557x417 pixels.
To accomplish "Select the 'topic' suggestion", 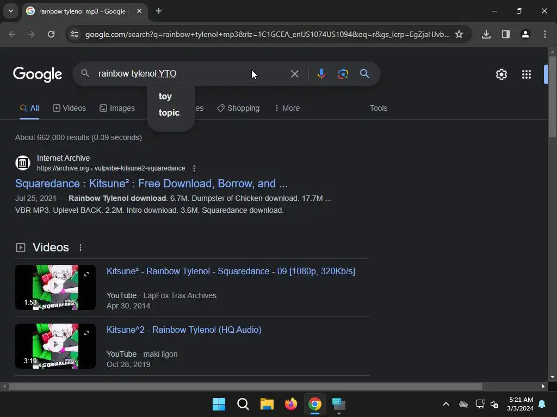I will (x=169, y=113).
